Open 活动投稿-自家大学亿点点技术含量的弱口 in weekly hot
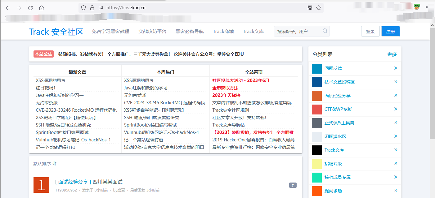Image resolution: width=435 pixels, height=198 pixels. coord(164,147)
